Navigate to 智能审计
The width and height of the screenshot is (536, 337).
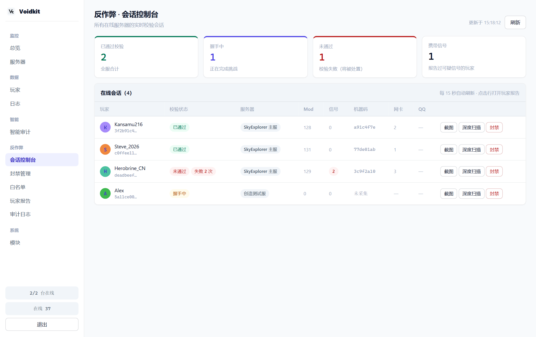(42, 132)
